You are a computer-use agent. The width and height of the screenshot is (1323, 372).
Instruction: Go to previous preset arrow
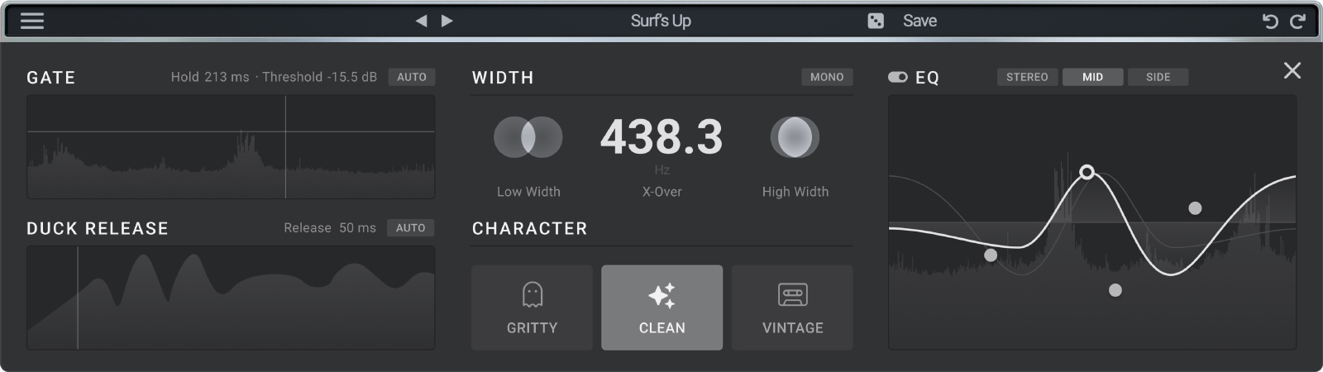coord(422,21)
